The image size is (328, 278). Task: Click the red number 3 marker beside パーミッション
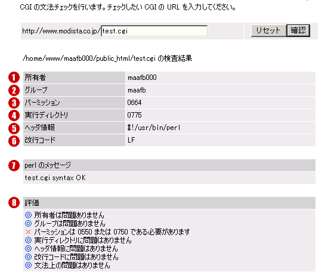(x=14, y=103)
